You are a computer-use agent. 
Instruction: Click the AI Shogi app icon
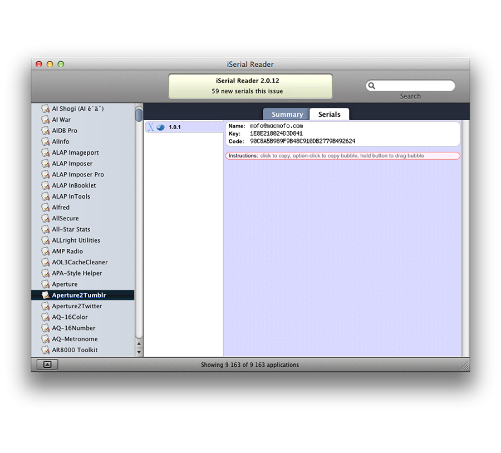point(46,109)
